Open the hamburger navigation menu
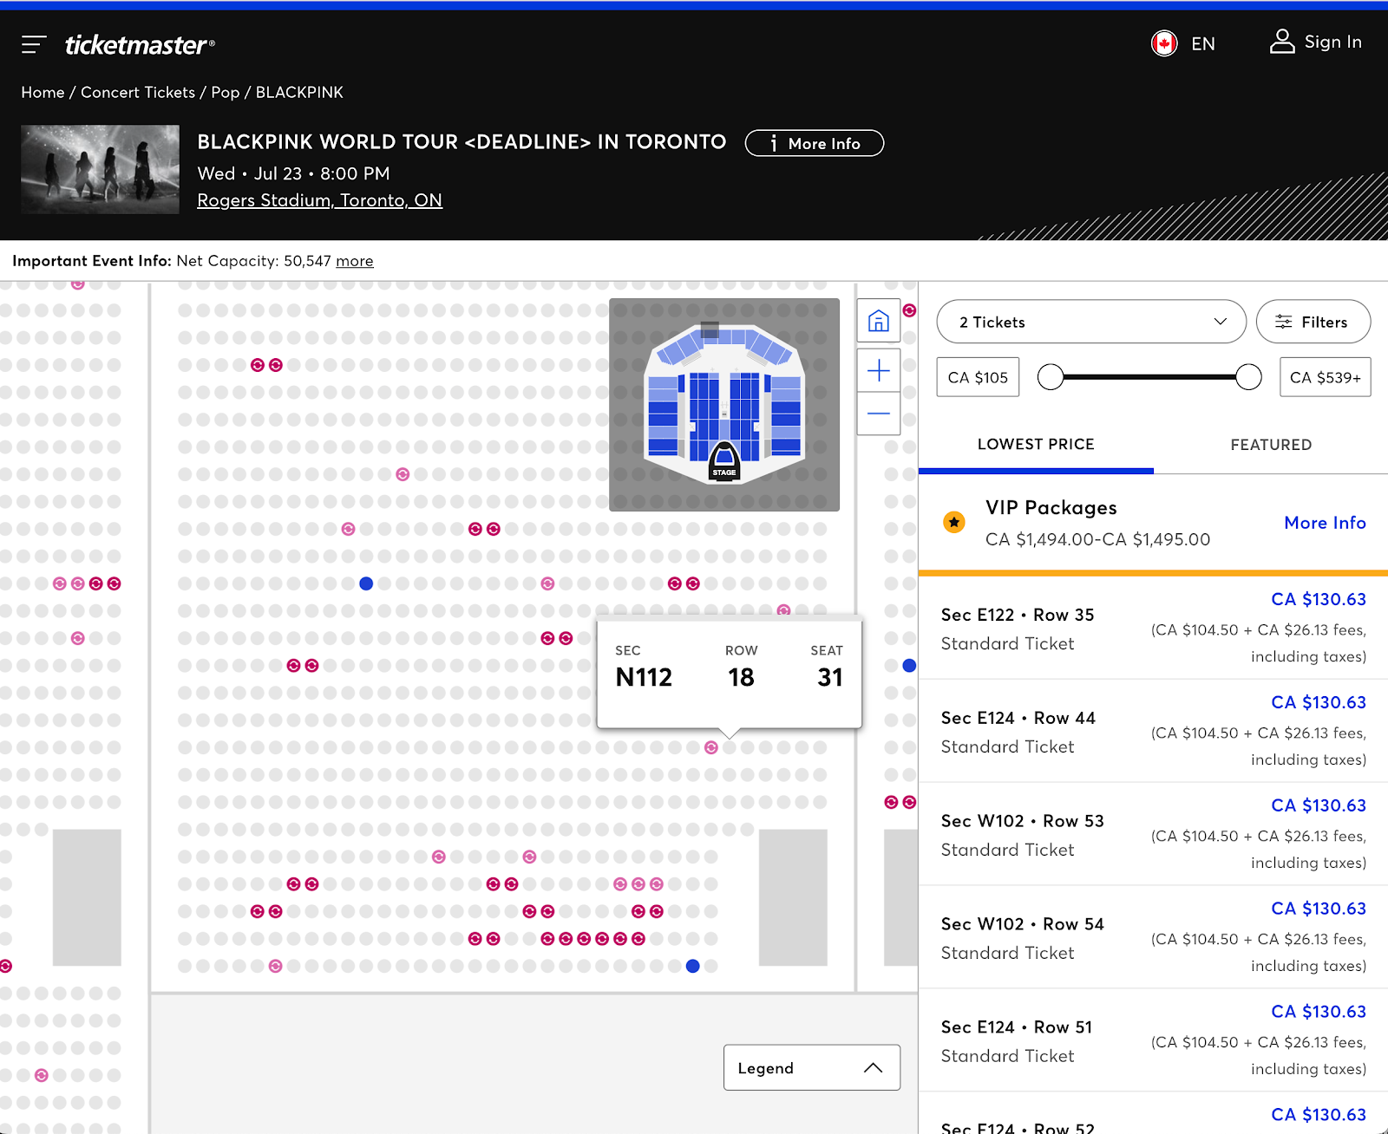Viewport: 1388px width, 1134px height. [x=34, y=44]
